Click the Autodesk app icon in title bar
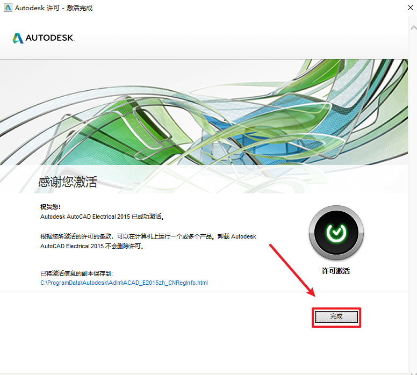Viewport: 417px width, 375px height. [8, 8]
